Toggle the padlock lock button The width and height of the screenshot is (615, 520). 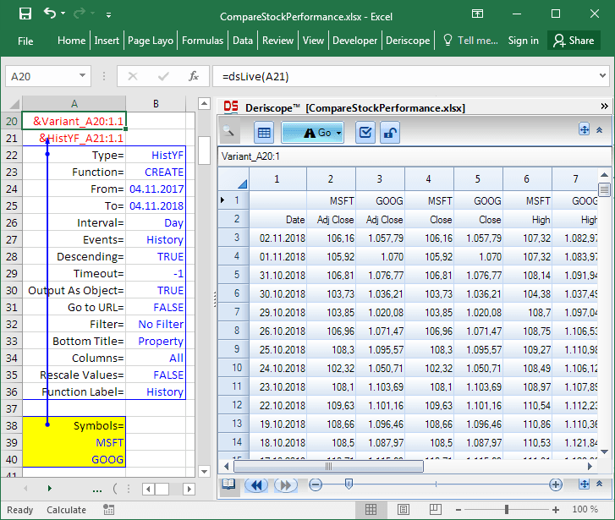click(x=389, y=133)
